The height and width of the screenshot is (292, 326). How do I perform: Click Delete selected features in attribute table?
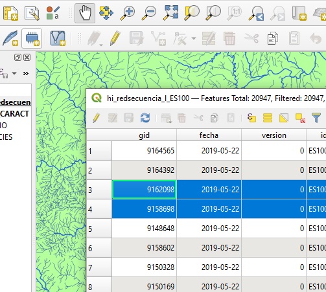click(181, 118)
